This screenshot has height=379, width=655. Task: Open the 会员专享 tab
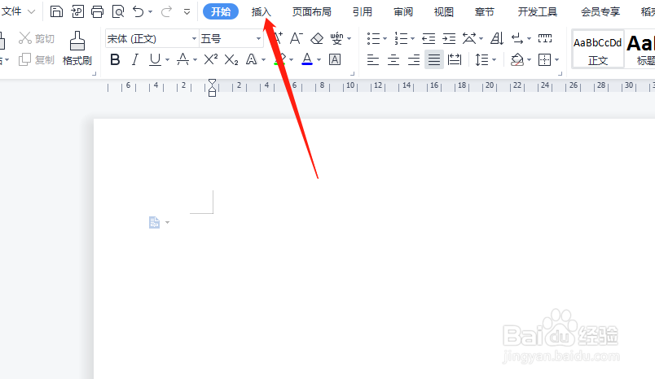click(600, 11)
